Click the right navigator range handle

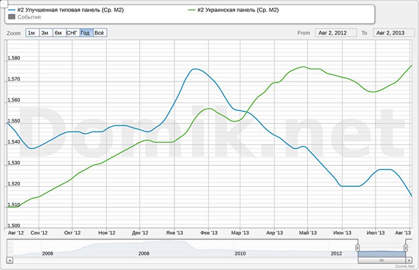pyautogui.click(x=406, y=248)
